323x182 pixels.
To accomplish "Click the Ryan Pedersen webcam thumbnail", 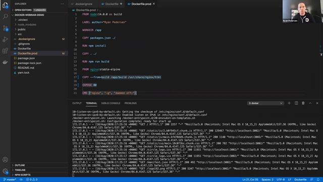I will (x=303, y=11).
